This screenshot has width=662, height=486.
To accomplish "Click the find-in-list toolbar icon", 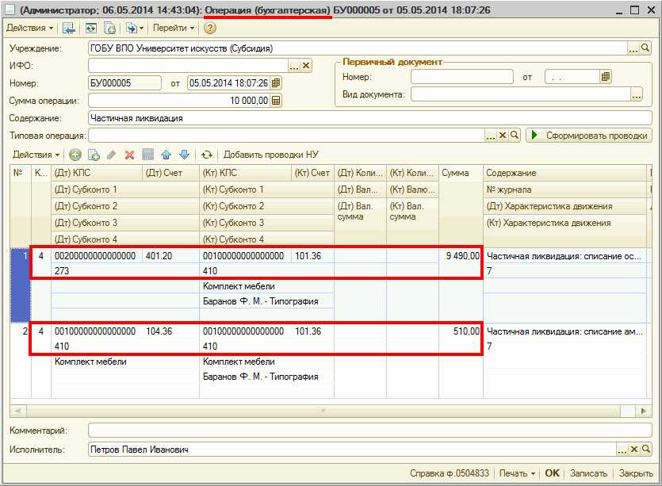I will 69,29.
